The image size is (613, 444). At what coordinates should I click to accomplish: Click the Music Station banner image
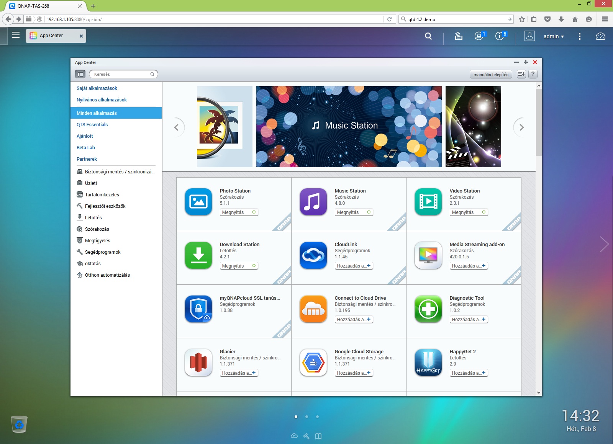tap(349, 126)
